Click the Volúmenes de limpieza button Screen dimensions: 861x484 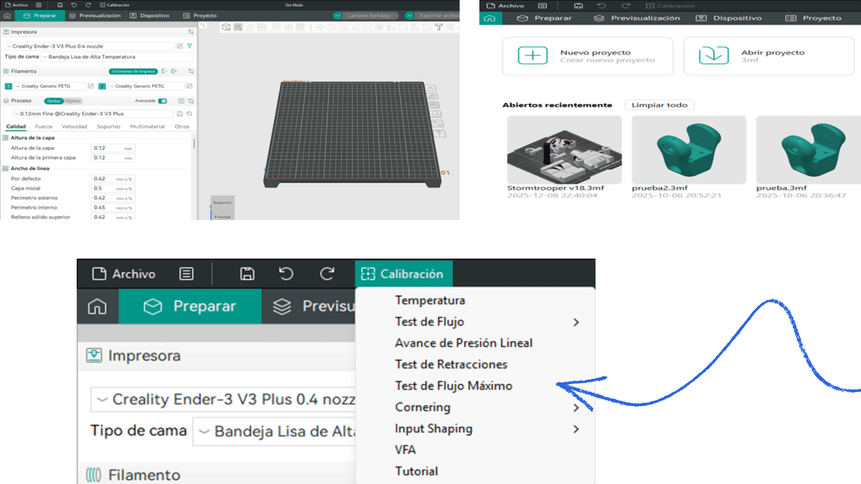click(x=133, y=71)
